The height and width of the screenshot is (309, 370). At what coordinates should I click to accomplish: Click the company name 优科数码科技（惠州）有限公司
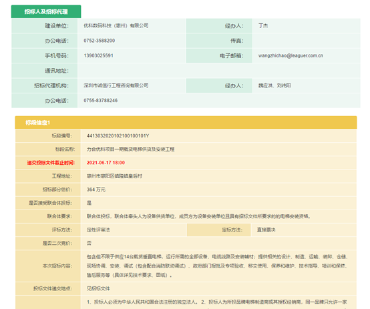click(116, 26)
